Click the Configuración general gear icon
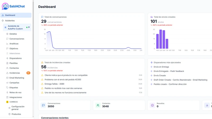Image resolution: width=212 pixels, height=119 pixels. pos(9,108)
